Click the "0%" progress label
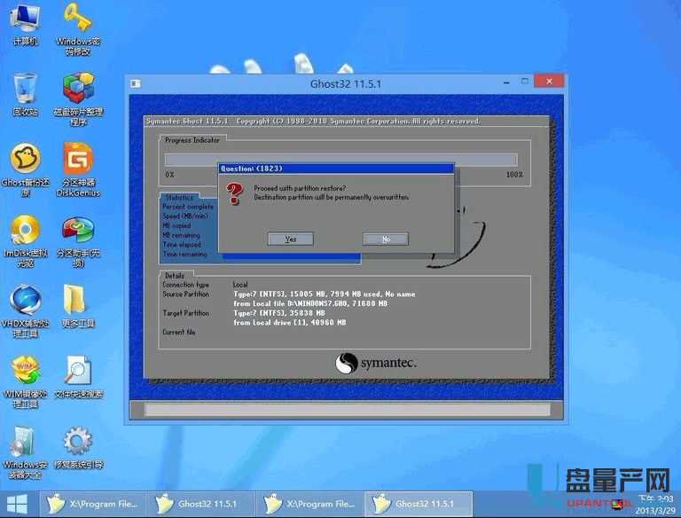This screenshot has width=681, height=518. tap(169, 175)
